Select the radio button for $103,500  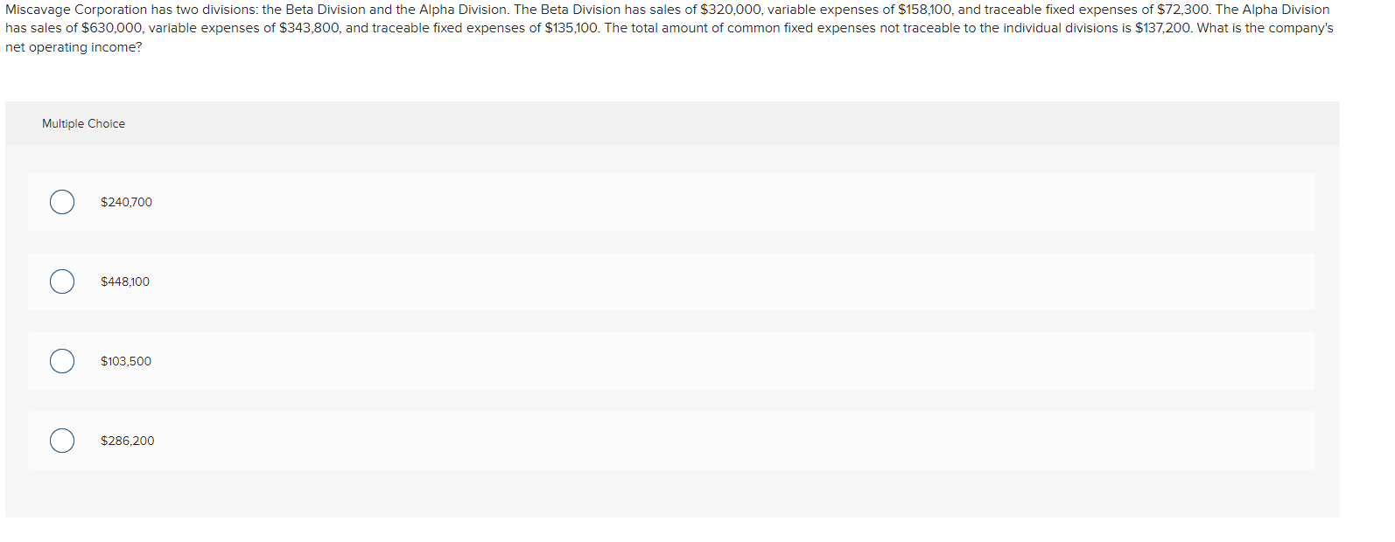pyautogui.click(x=61, y=360)
